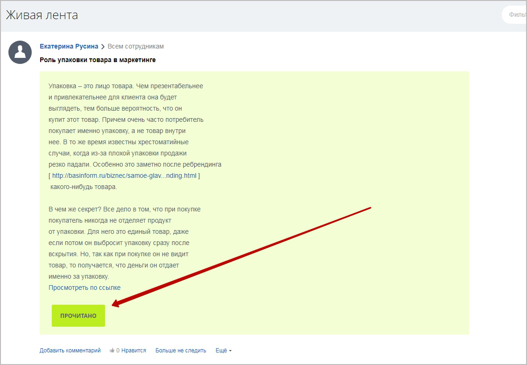The image size is (527, 365).
Task: Click the small caret next to Ещё
Action: click(x=230, y=351)
